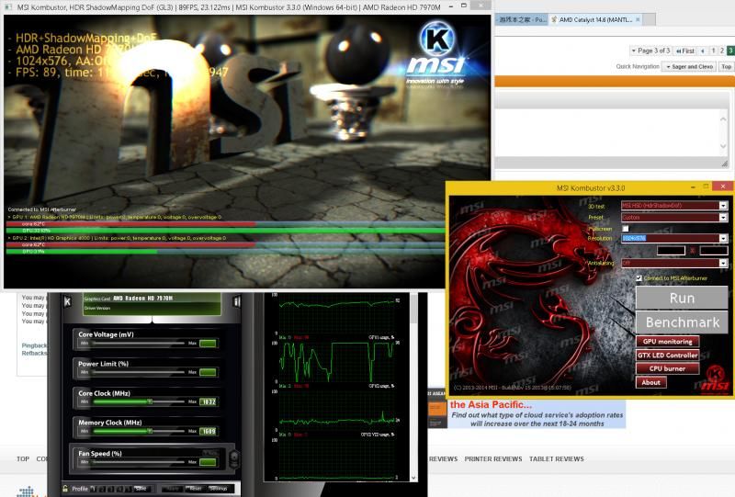735x497 pixels.
Task: Click the reply box scroll up arrow
Action: pyautogui.click(x=723, y=119)
